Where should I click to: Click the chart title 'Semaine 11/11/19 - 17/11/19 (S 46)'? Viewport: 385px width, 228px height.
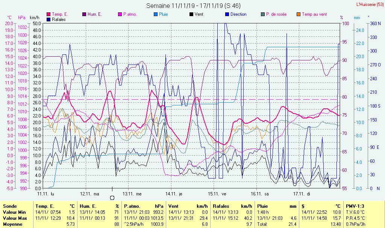pyautogui.click(x=194, y=6)
